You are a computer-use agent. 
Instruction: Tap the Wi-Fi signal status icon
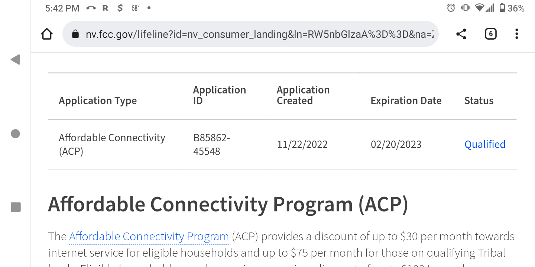pyautogui.click(x=480, y=8)
